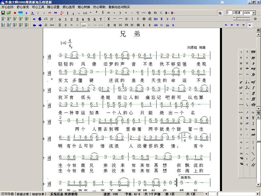The image size is (261, 196).
Task: Click the green save disk icon
Action: point(3,13)
